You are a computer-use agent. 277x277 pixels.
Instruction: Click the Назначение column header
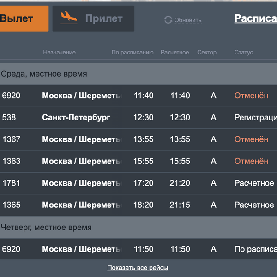tap(60, 53)
